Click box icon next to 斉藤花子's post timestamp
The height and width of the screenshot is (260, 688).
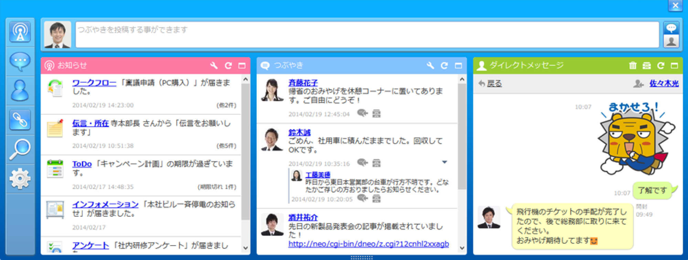[x=376, y=114]
